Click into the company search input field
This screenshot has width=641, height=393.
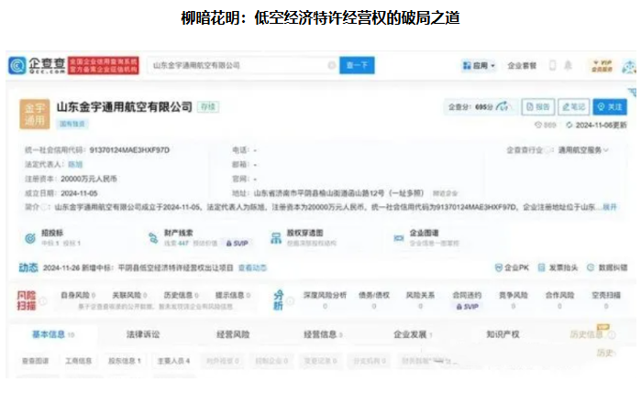238,66
